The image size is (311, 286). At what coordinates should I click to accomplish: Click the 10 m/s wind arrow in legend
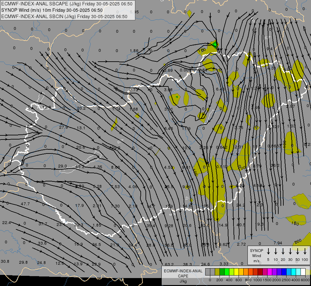pyautogui.click(x=276, y=251)
